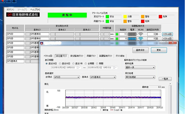Screen dimensions: 185x114
Task: Click satellite count 11 in GPS① row
Action: [123, 34]
